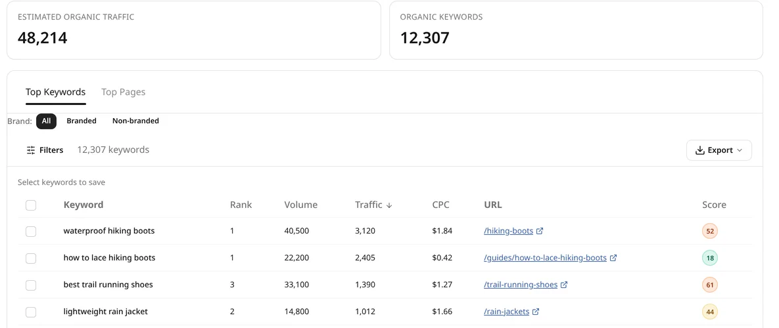Viewport: 779px width, 328px height.
Task: Click the 12,307 keywords count label
Action: pos(113,150)
